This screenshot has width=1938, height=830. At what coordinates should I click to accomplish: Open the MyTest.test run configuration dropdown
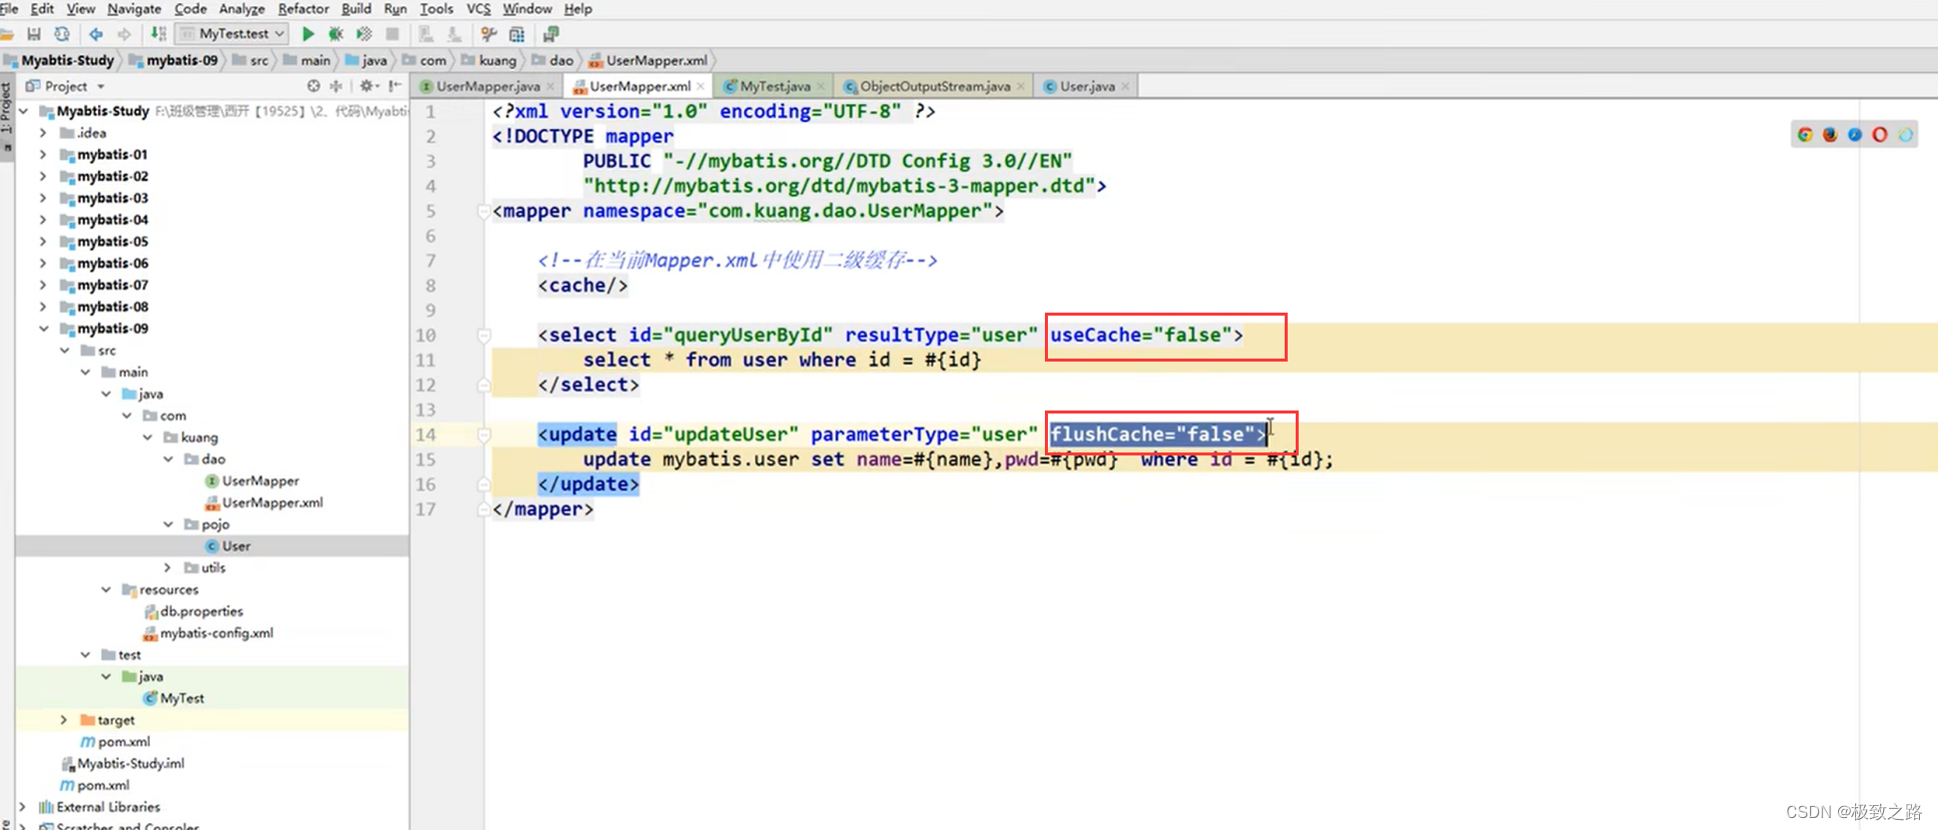click(x=233, y=34)
